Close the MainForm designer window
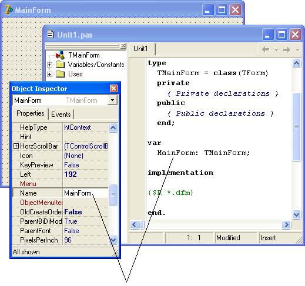305x286 pixels. click(x=235, y=10)
